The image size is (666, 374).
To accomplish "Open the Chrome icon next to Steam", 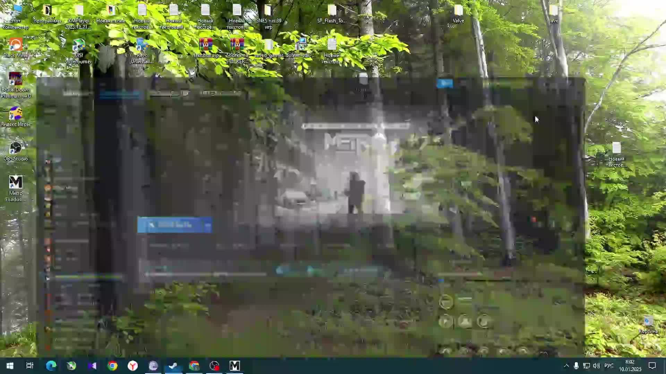I will (194, 366).
